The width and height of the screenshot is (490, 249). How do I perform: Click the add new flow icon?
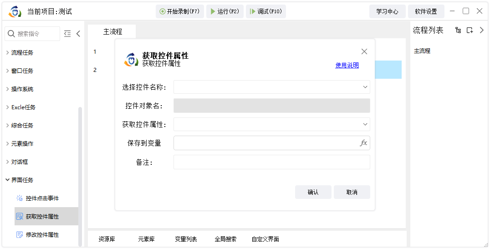click(470, 30)
